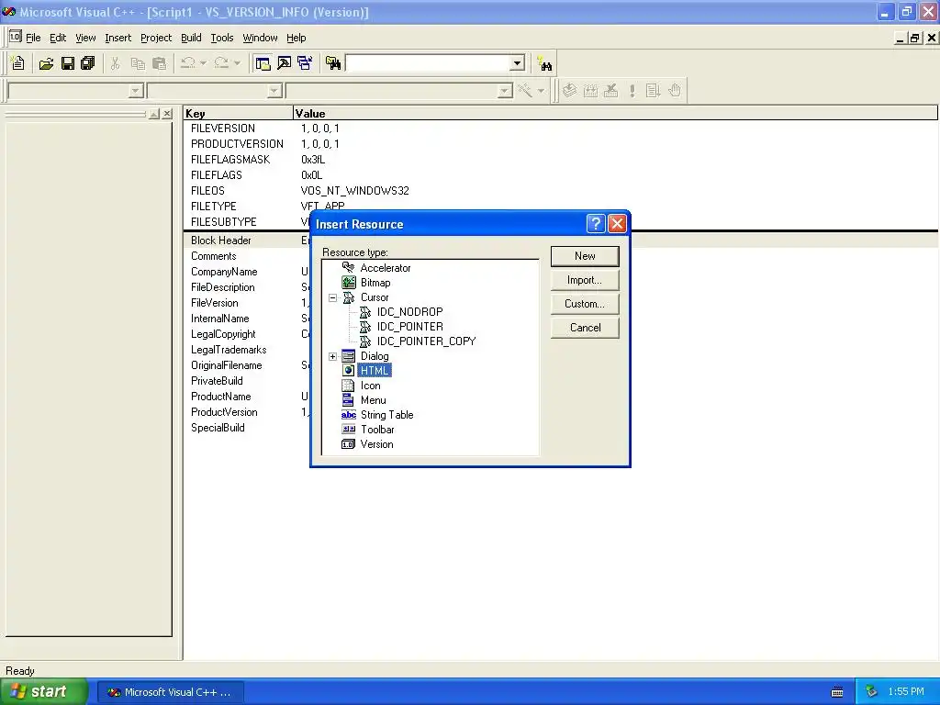The image size is (940, 705).
Task: Toggle the Workspace window icon
Action: pyautogui.click(x=263, y=63)
